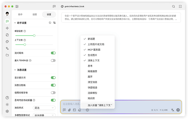Image resolution: width=188 pixels, height=119 pixels.
Task: Select 清除上下文 in the context menu
Action: 98,60
